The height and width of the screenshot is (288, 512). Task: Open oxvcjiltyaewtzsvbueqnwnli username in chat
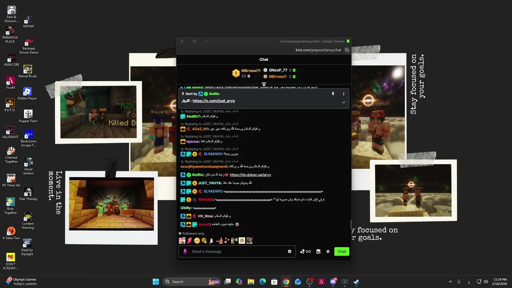click(x=204, y=166)
